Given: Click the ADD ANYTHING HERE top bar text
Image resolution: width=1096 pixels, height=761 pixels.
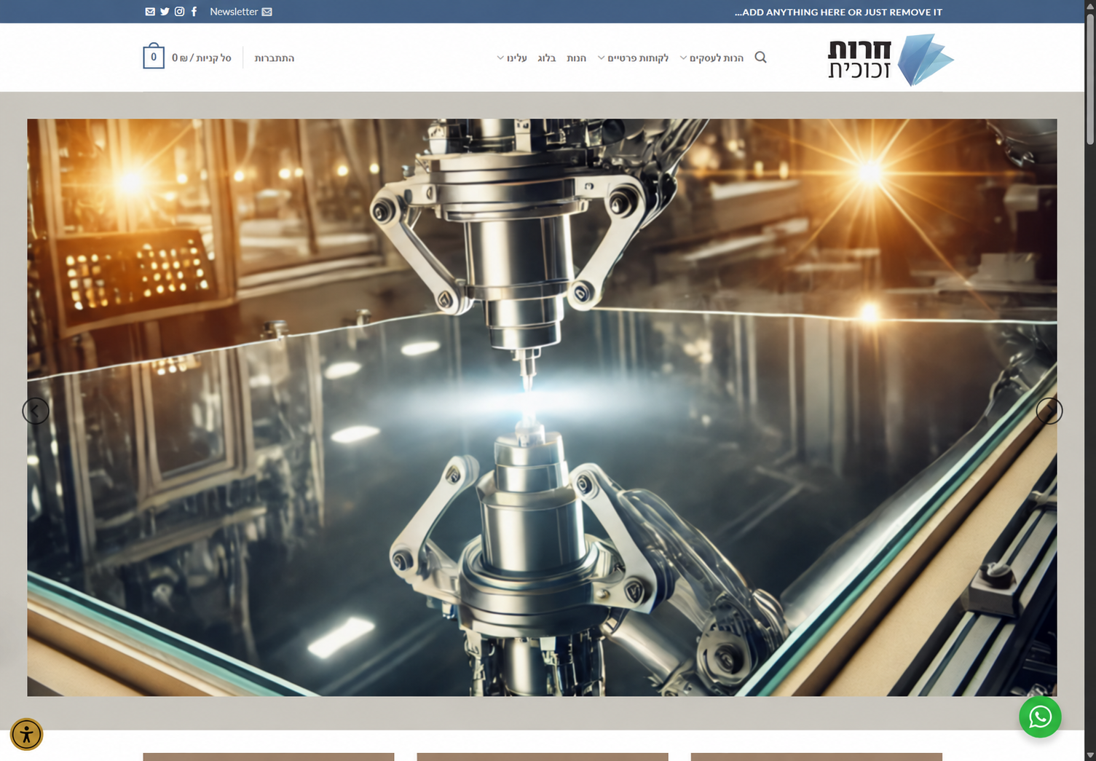Looking at the screenshot, I should [838, 12].
